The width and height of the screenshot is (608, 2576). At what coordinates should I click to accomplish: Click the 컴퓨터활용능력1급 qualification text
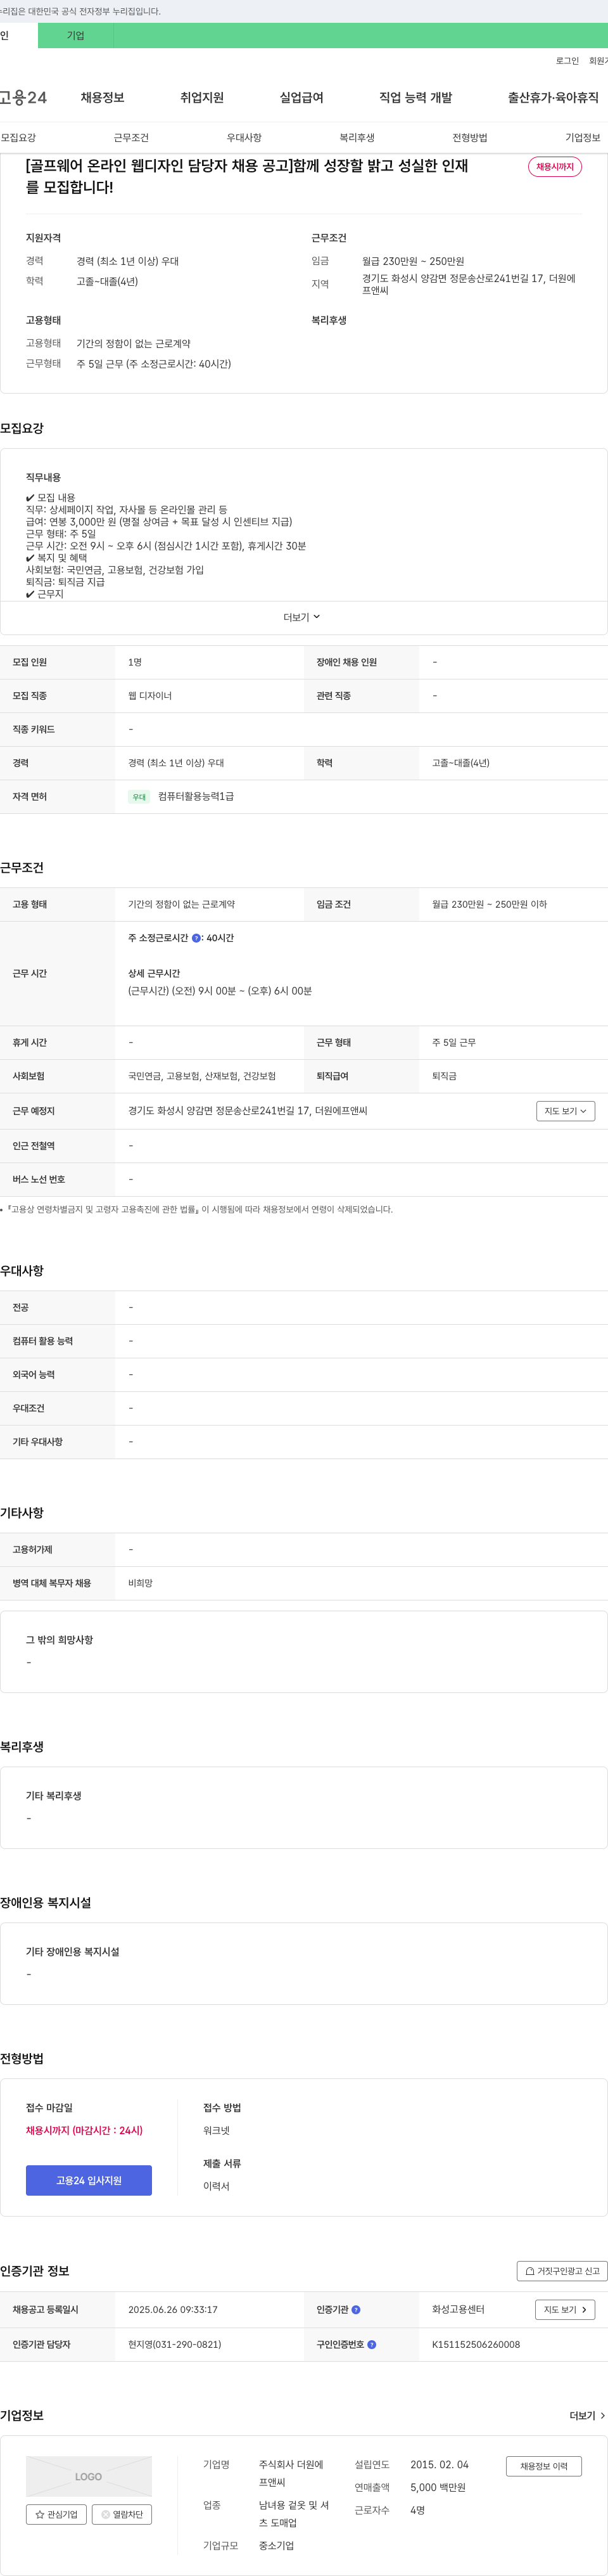tap(196, 796)
